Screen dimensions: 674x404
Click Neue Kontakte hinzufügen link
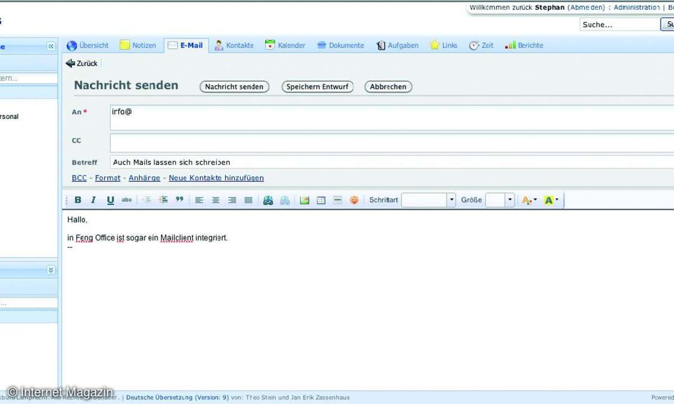216,178
